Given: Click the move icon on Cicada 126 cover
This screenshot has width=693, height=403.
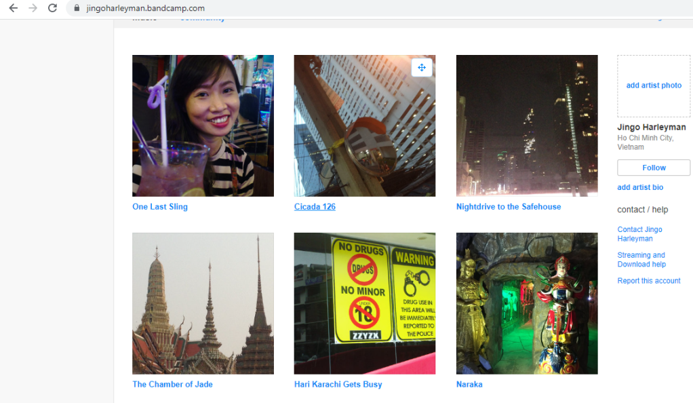Looking at the screenshot, I should 421,67.
